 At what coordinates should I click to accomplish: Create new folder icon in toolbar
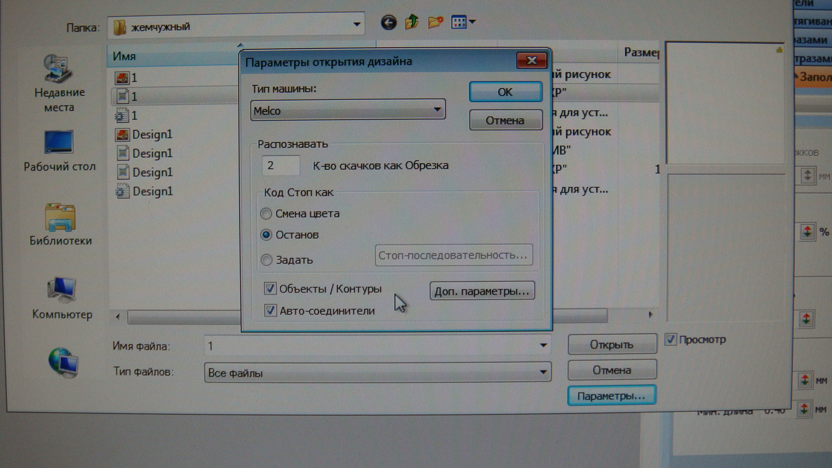click(435, 22)
